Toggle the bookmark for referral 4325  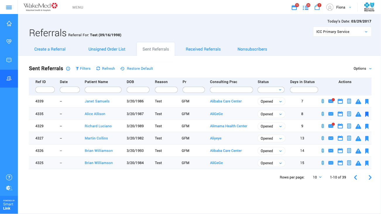(367, 163)
